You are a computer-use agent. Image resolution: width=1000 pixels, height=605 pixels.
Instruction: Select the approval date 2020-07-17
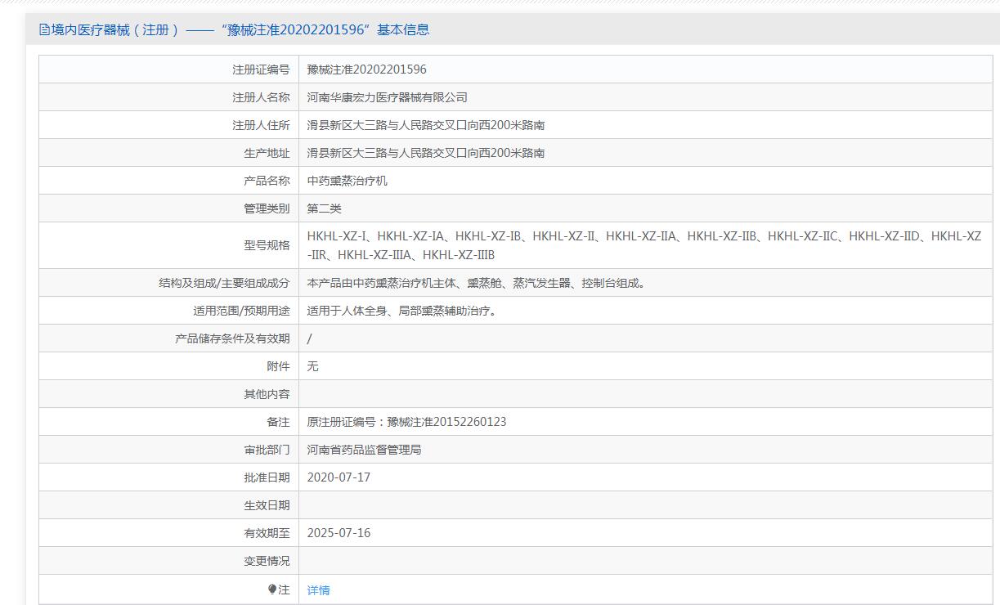339,477
